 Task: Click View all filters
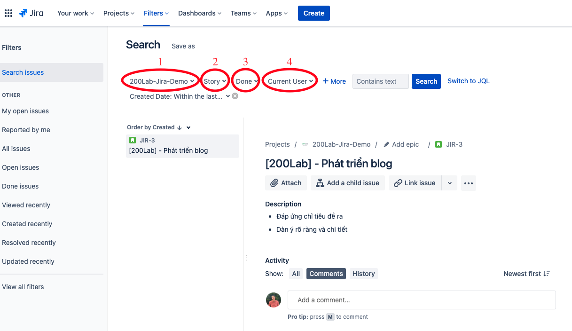click(23, 287)
